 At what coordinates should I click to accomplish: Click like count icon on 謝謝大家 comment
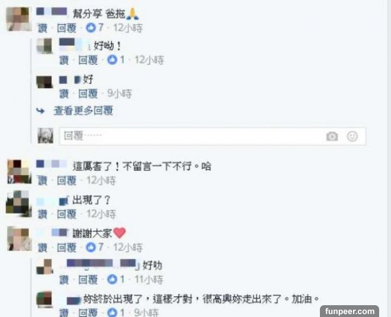[91, 247]
